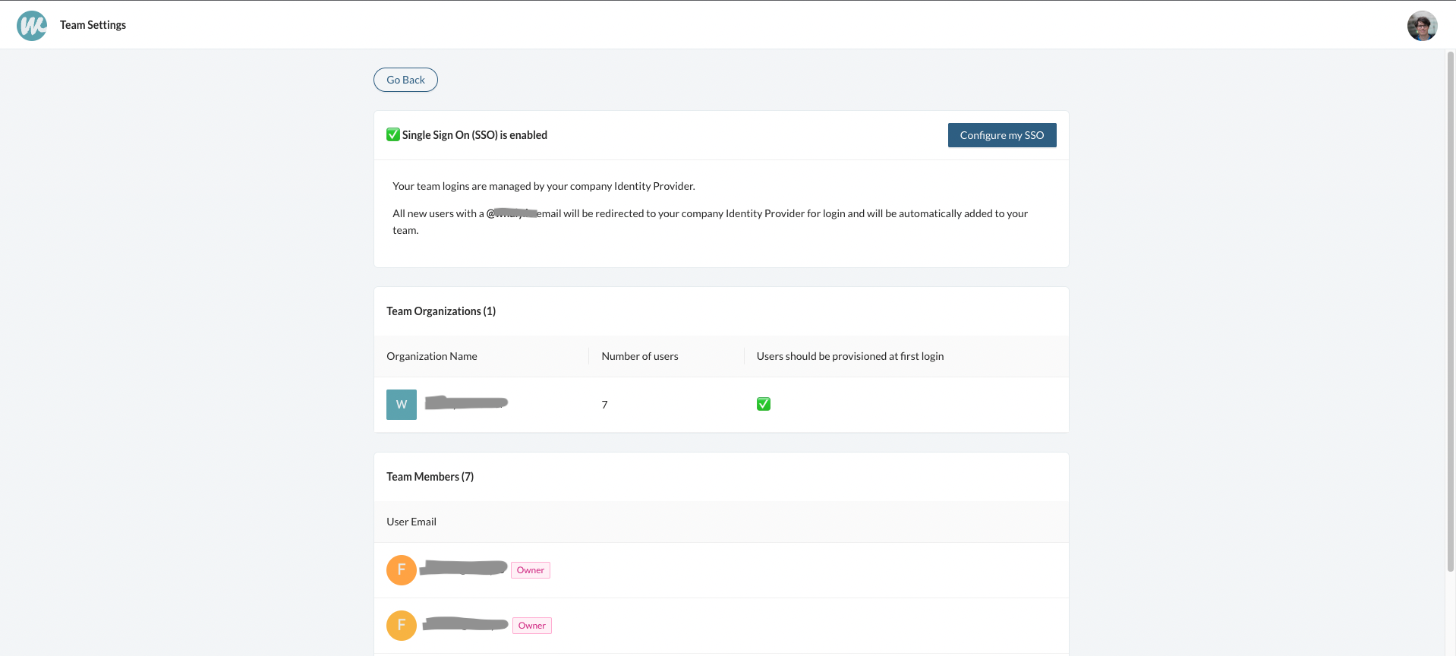Open the user profile avatar menu

1422,26
